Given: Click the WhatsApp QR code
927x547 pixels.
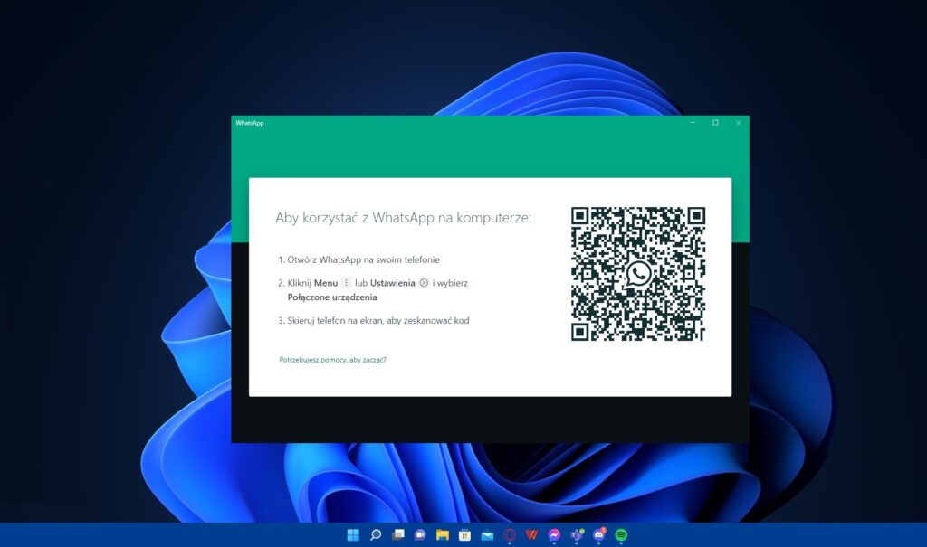Looking at the screenshot, I should point(638,274).
